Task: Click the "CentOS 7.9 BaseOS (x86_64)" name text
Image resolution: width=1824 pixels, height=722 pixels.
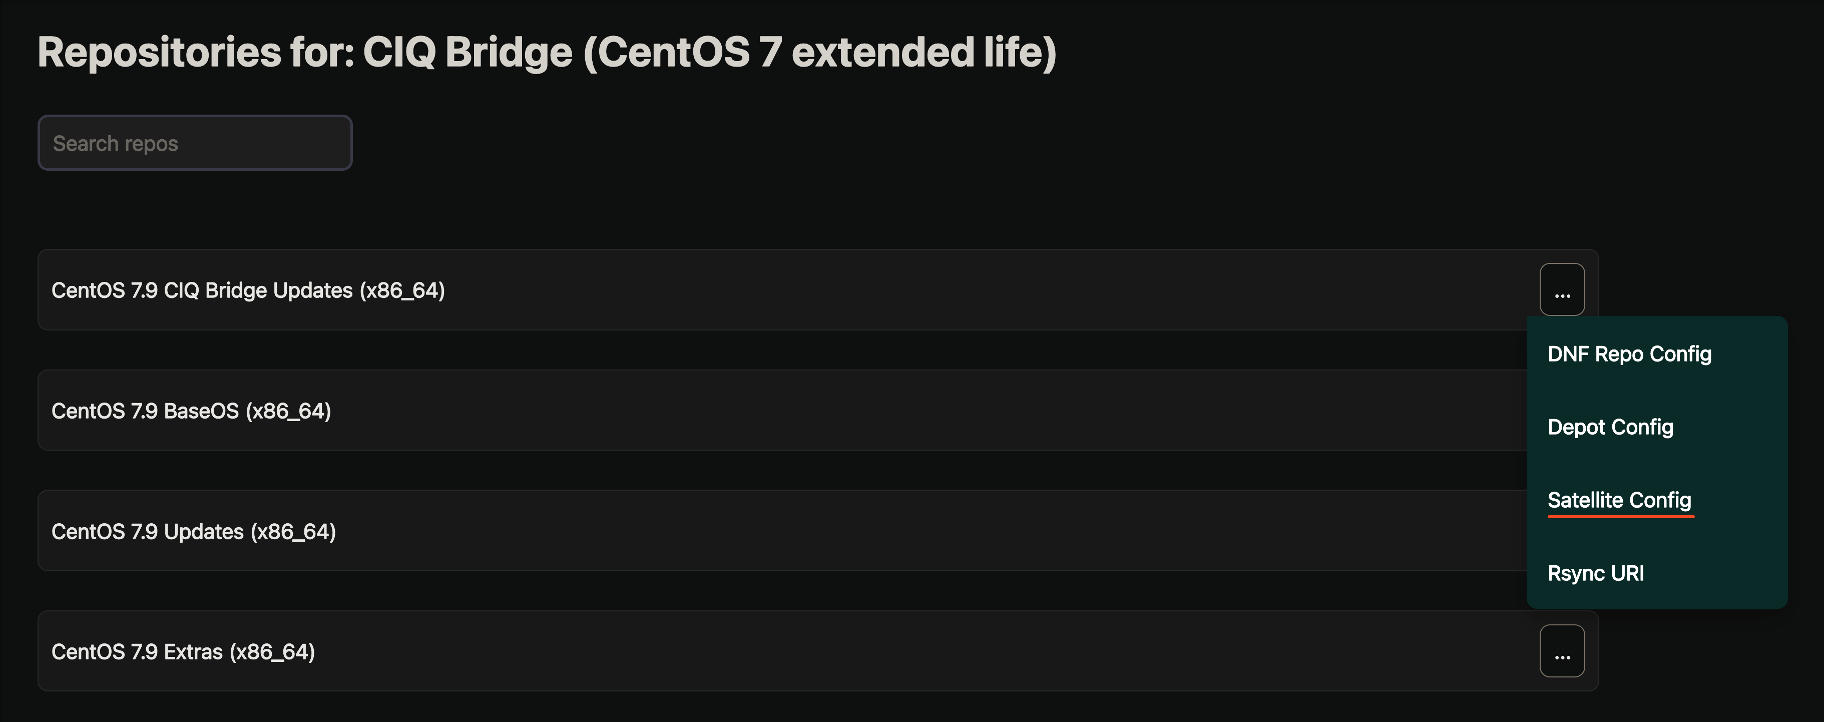Action: 191,411
